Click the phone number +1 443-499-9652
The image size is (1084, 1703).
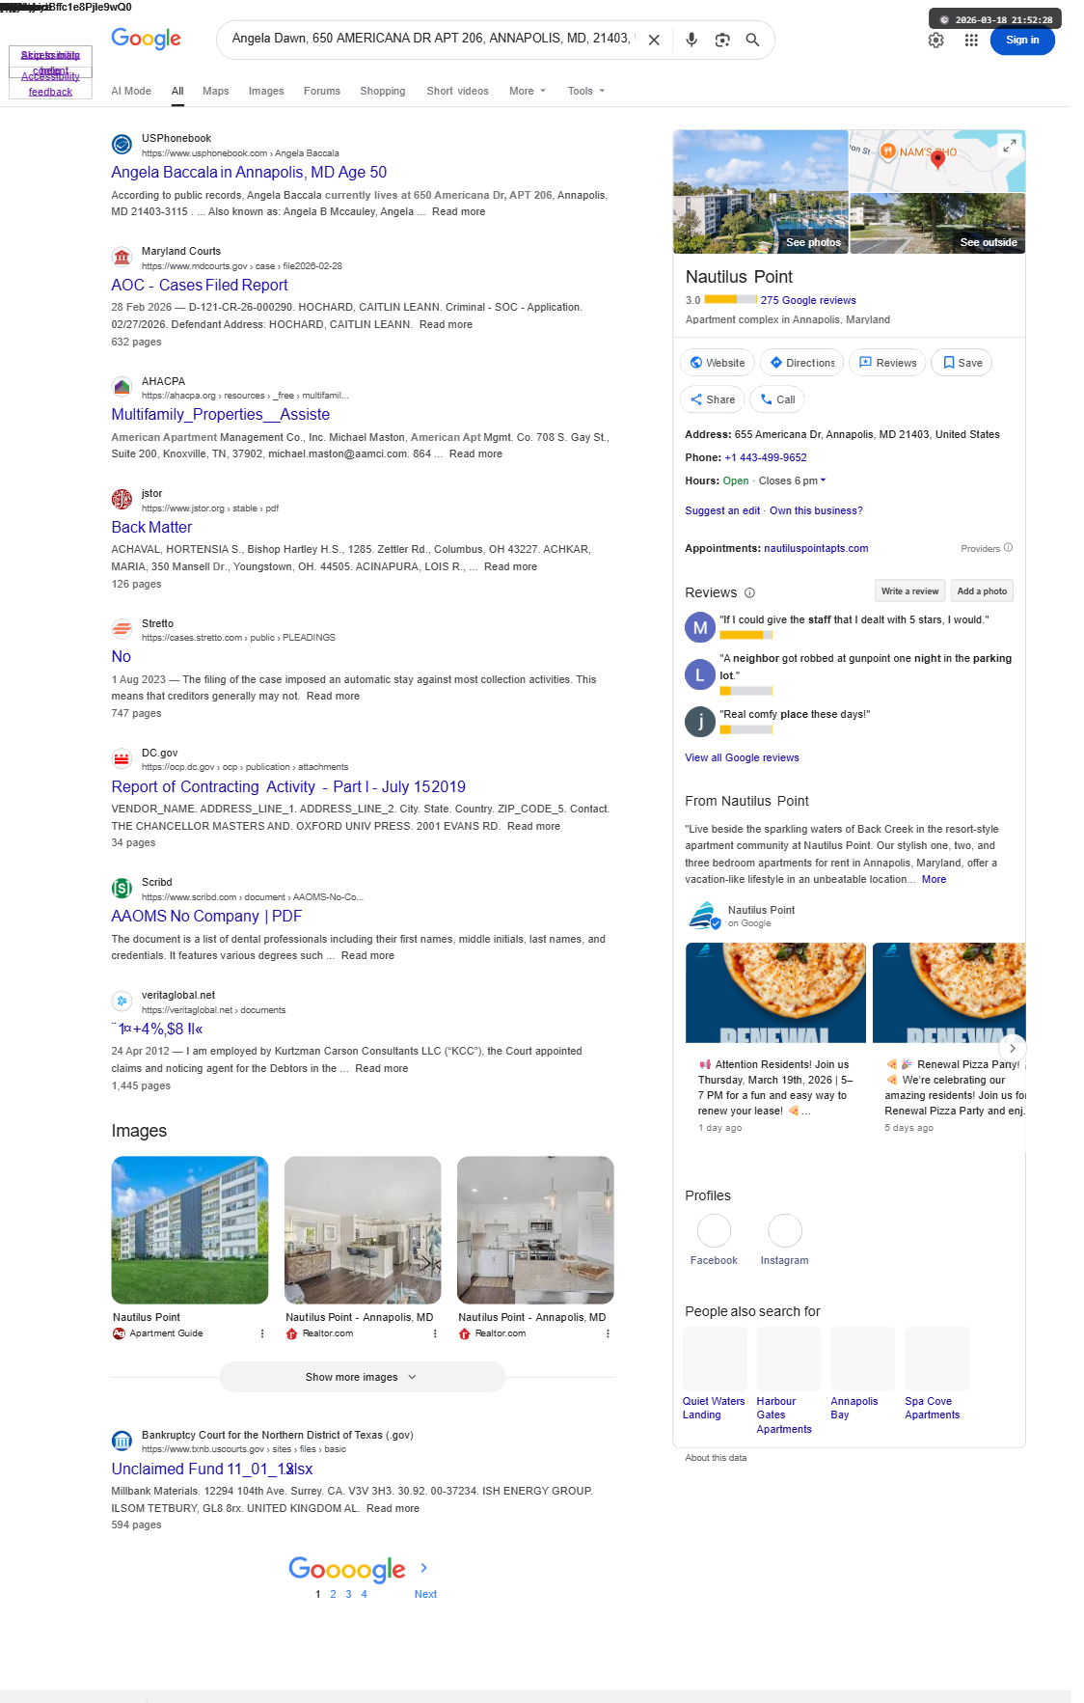coord(766,458)
